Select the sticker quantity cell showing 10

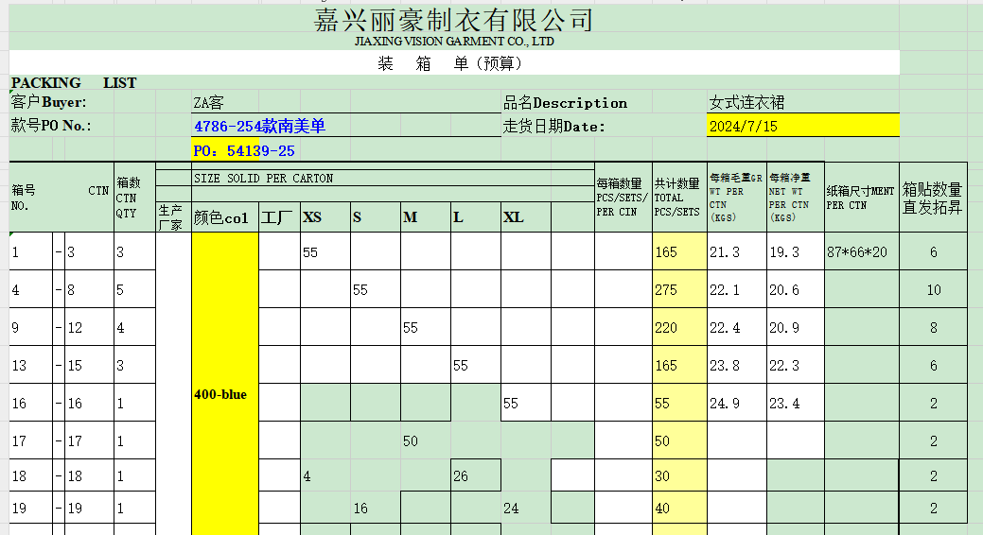[933, 290]
